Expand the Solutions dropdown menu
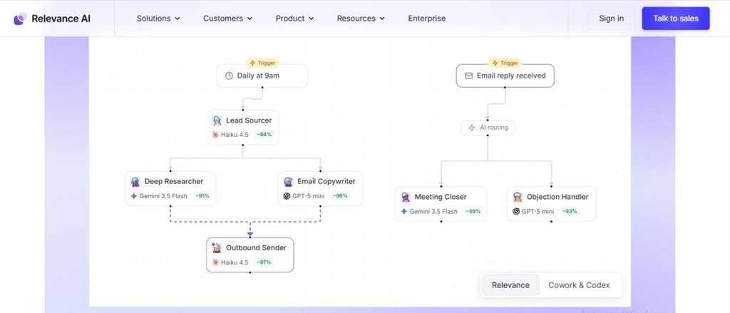Screen dimensions: 730x313 pyautogui.click(x=158, y=19)
